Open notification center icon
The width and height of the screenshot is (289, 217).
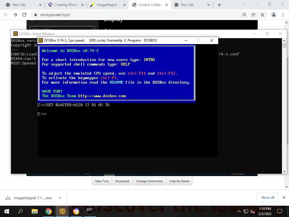(x=280, y=211)
